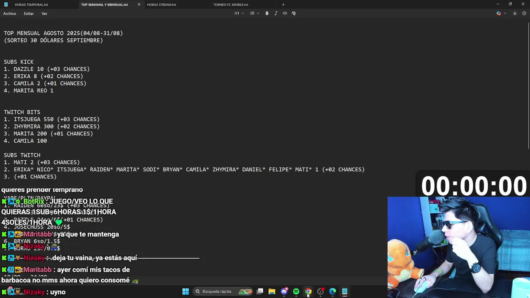
Task: Open File Explorer from the taskbar
Action: (x=272, y=291)
